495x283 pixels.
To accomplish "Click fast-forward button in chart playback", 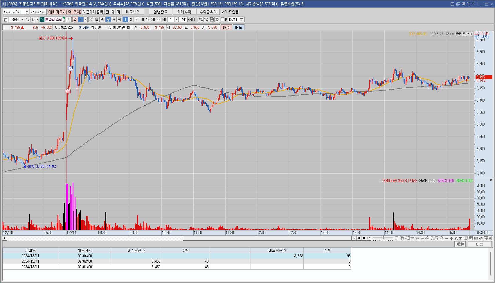I will coord(369,238).
